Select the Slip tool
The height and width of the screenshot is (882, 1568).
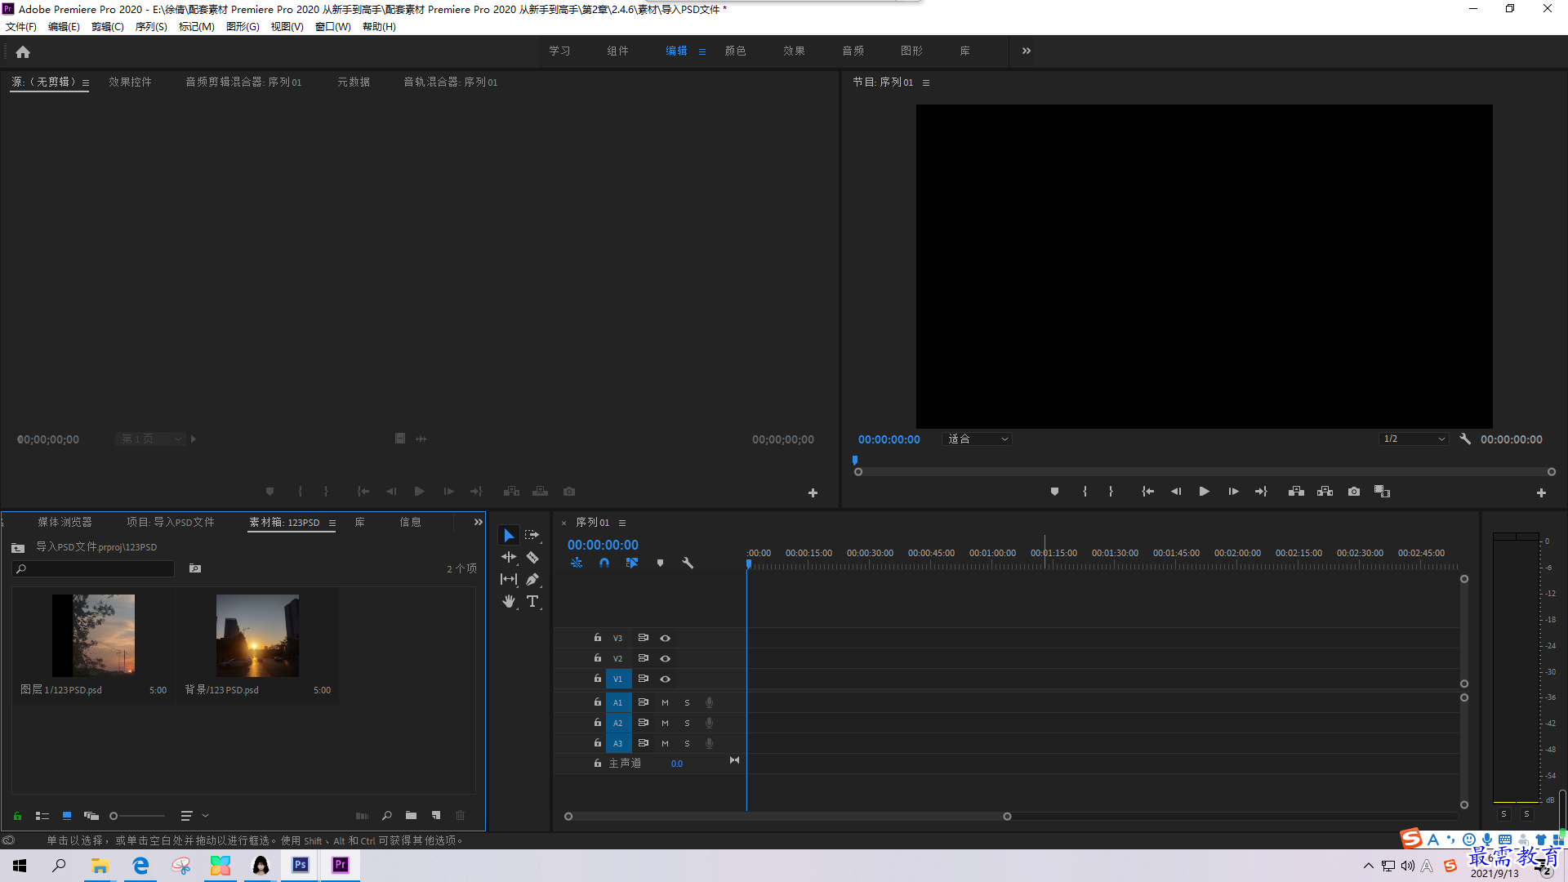509,579
